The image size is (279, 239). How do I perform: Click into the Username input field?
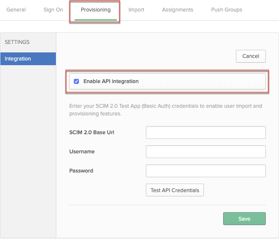click(206, 152)
